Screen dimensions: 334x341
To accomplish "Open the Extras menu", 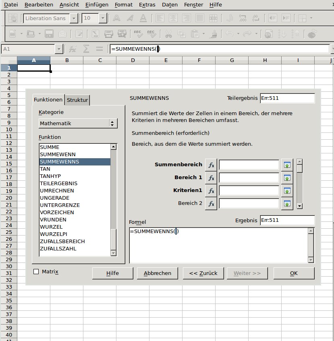I will (x=147, y=4).
